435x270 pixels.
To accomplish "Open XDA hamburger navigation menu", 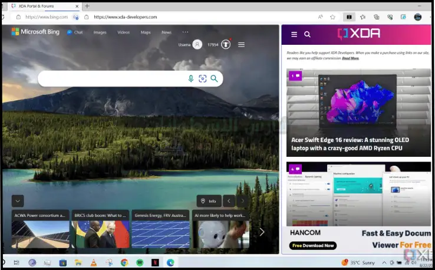I will click(x=294, y=34).
